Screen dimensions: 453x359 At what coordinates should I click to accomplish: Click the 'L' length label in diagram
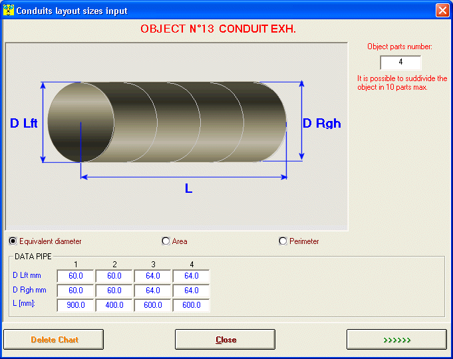pyautogui.click(x=188, y=189)
